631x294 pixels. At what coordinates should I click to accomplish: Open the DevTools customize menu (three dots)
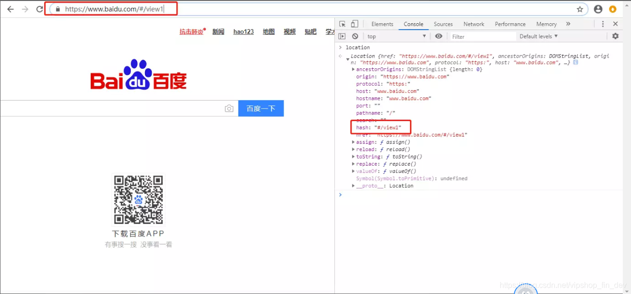click(x=603, y=24)
